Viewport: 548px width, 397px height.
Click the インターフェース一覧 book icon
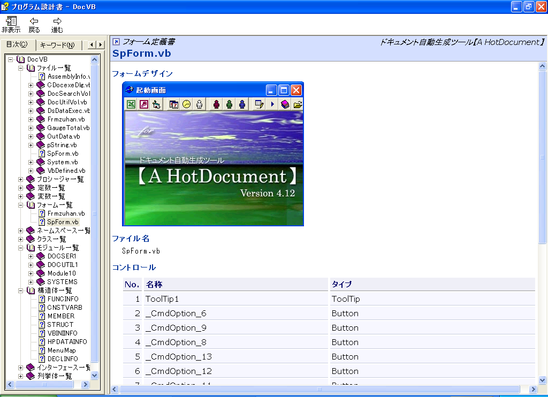coord(31,368)
